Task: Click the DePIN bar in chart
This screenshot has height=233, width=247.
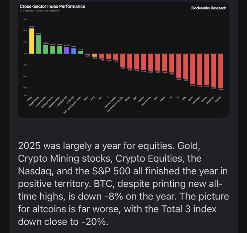Action: (193, 69)
